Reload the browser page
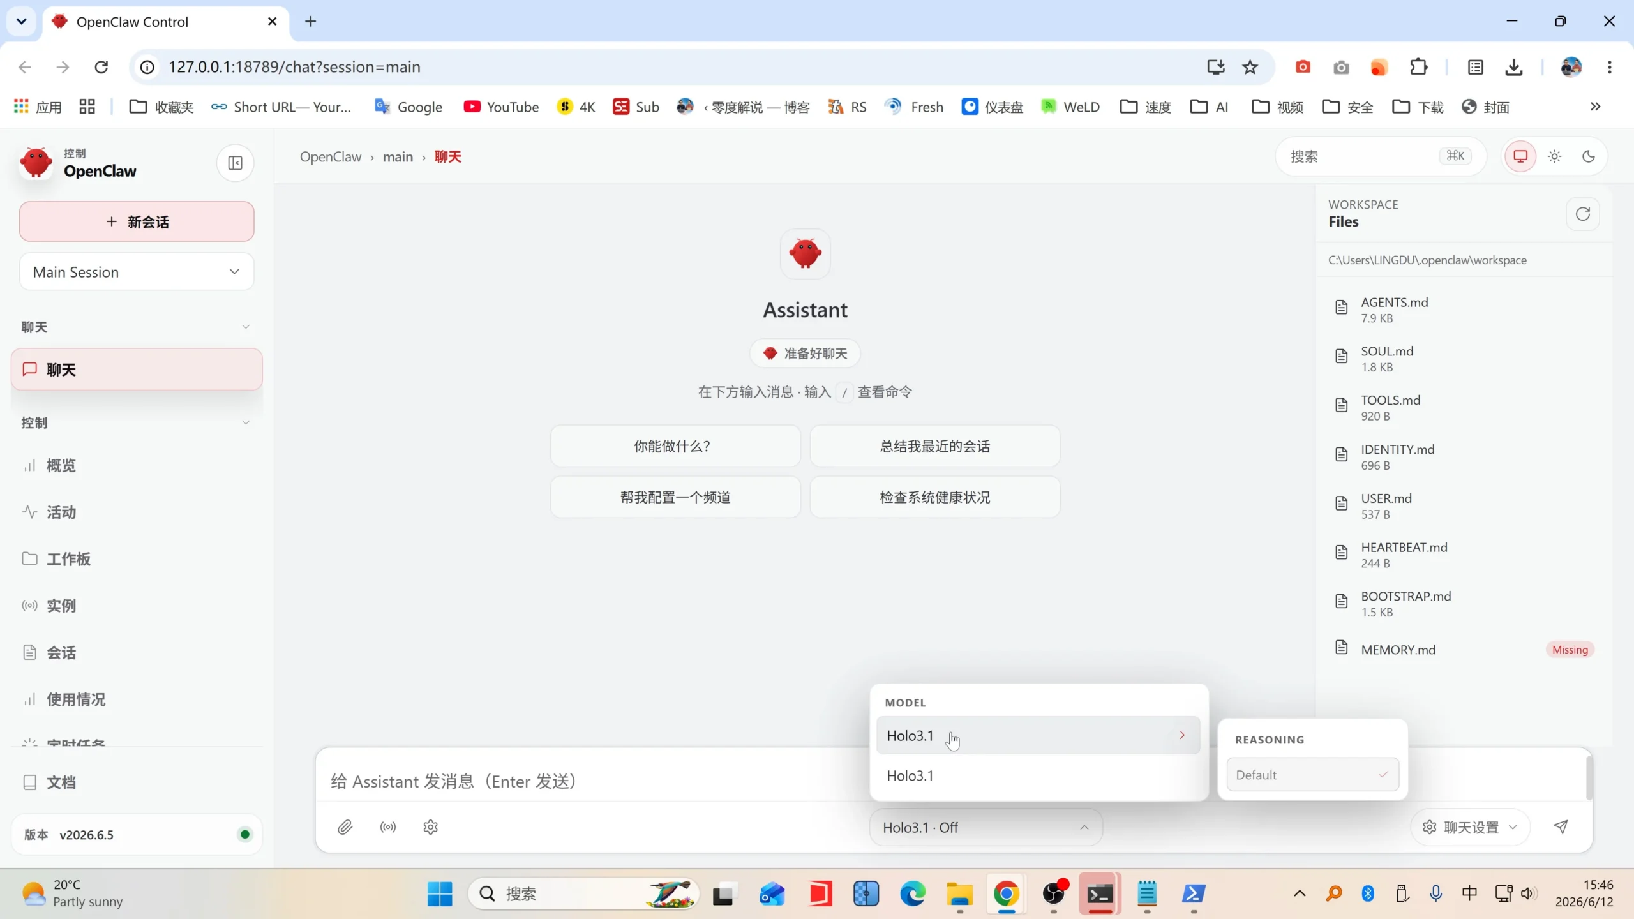 point(101,67)
